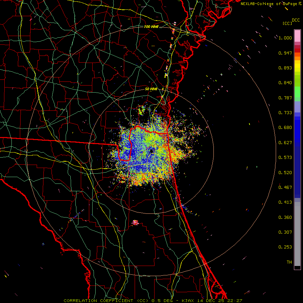This screenshot has width=303, height=303.
Task: Click the Correlation Coefficient caption at the bottom
Action: click(x=153, y=301)
